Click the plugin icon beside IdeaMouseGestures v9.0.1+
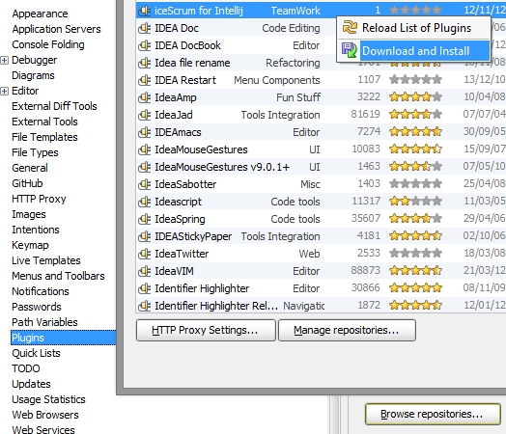The width and height of the screenshot is (506, 434). tap(144, 167)
